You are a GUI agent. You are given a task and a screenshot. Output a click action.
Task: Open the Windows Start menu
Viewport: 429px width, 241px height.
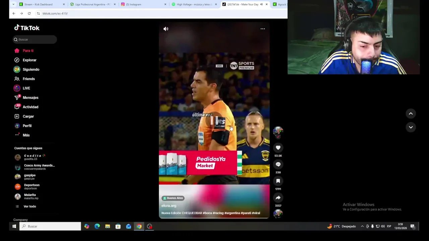(x=14, y=227)
